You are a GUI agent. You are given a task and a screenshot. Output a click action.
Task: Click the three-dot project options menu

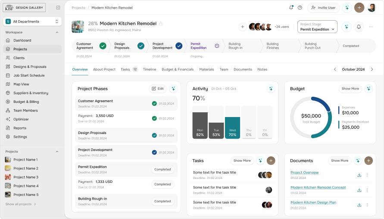pos(371,27)
